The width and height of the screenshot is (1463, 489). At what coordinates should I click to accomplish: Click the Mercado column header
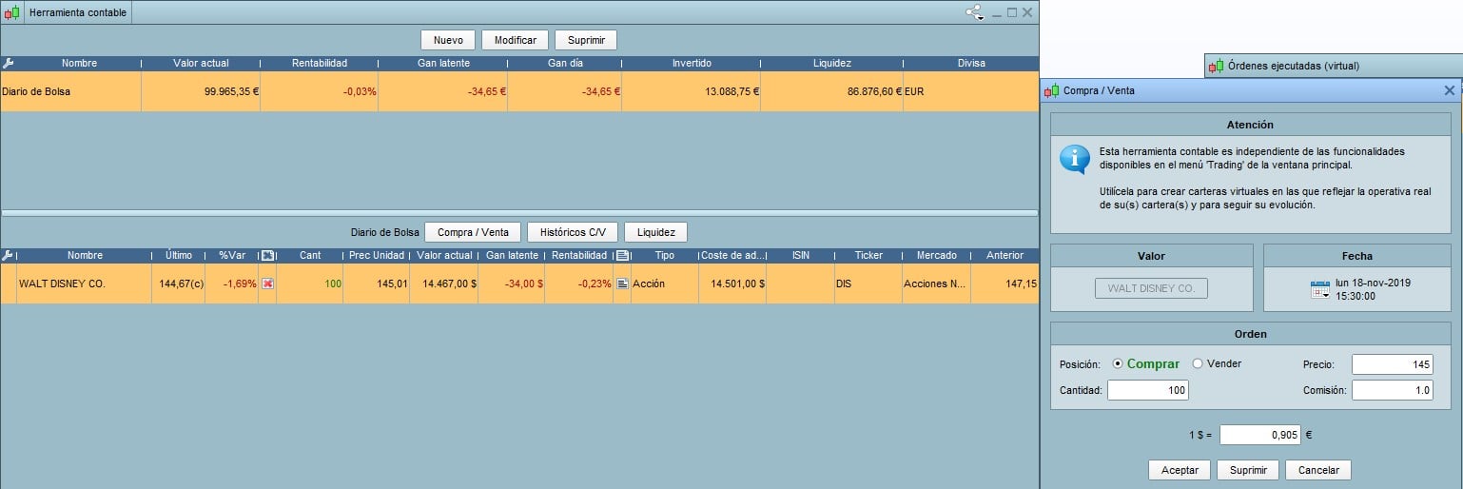[x=937, y=256]
